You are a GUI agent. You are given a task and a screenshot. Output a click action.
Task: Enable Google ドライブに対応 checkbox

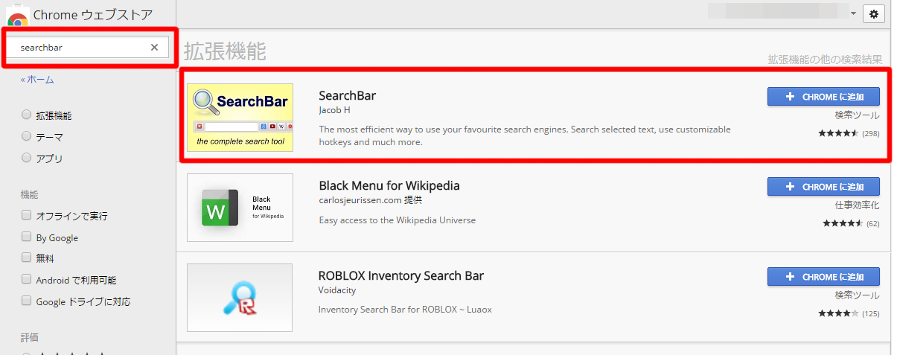[x=27, y=301]
